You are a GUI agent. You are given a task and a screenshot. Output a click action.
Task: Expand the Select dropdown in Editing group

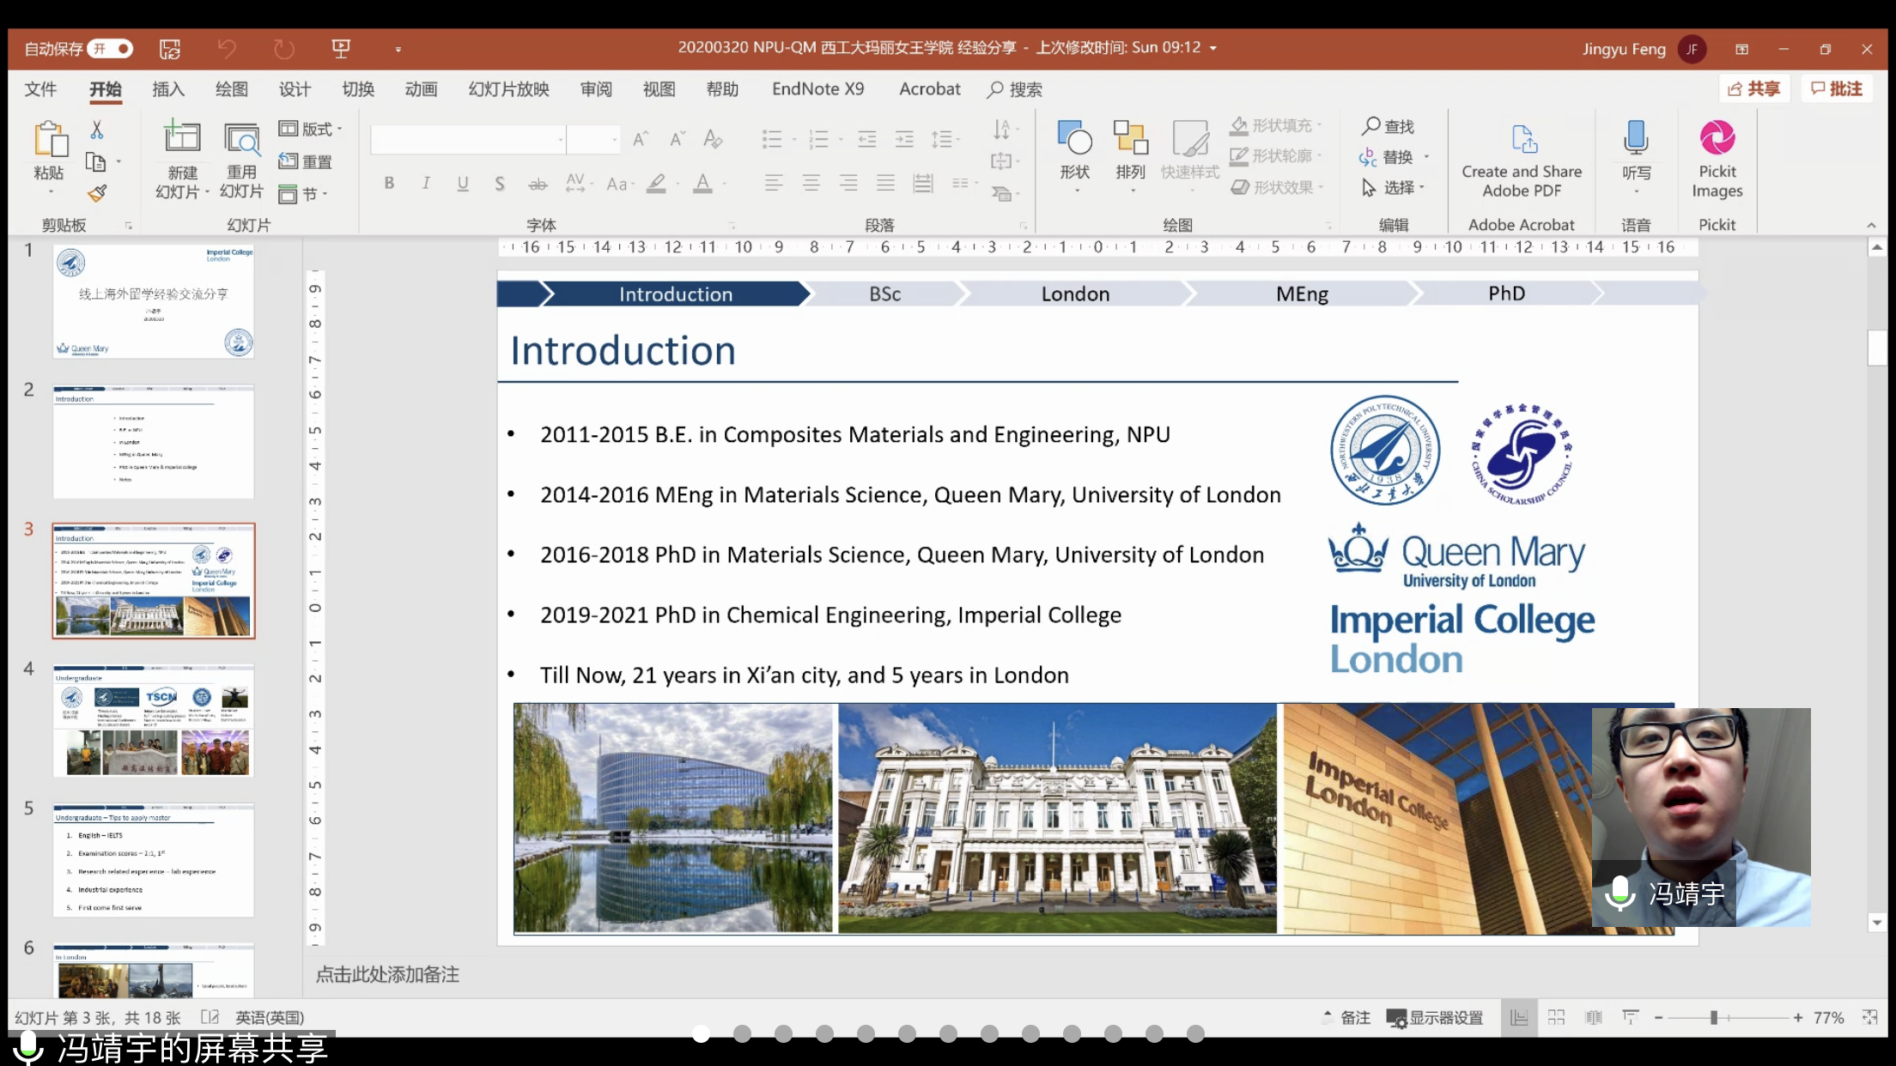pyautogui.click(x=1398, y=187)
